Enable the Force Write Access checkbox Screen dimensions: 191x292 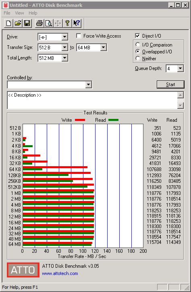click(x=79, y=36)
